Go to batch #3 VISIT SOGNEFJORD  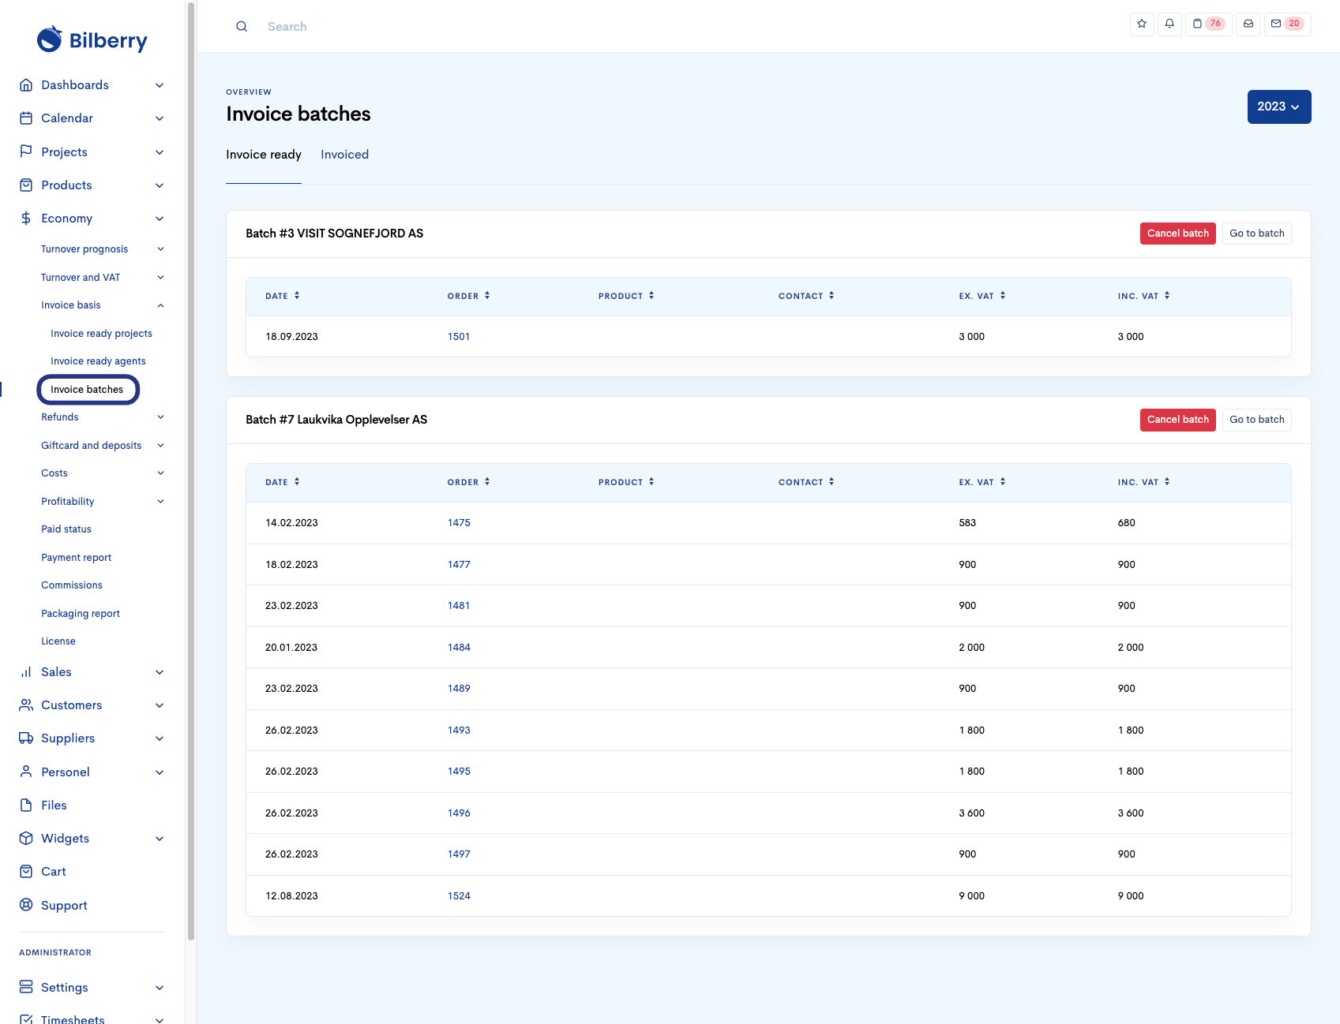(x=1256, y=234)
